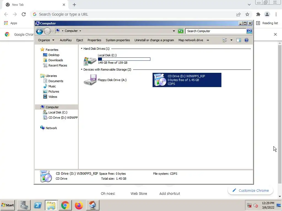Go back using the Explorer back arrow
Image resolution: width=282 pixels, height=211 pixels.
[x=39, y=31]
